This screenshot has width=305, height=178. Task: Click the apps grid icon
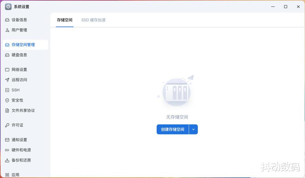(7, 175)
